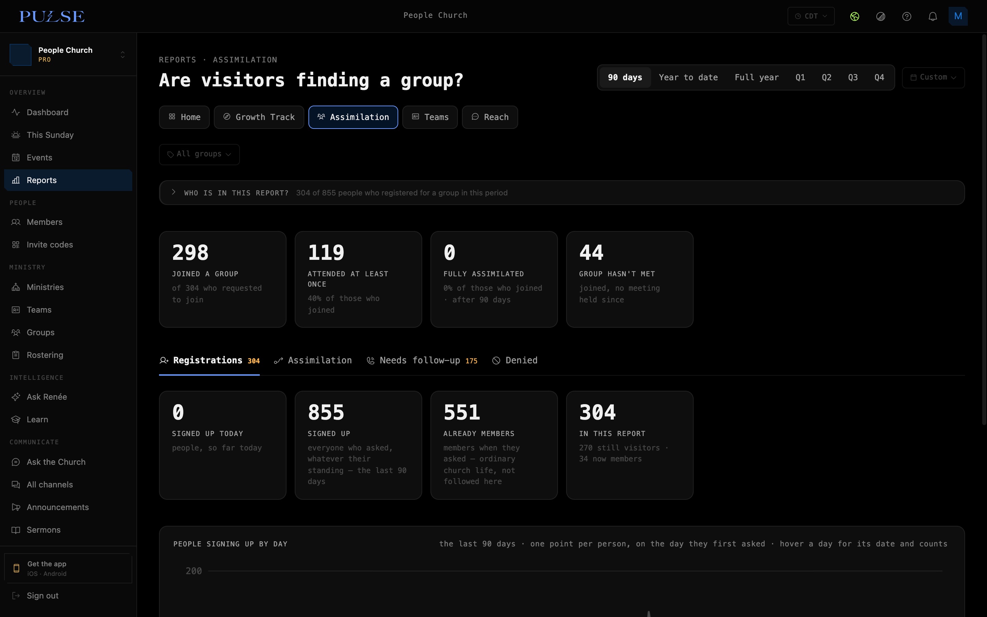Select Q2 date range
Viewport: 987px width, 617px height.
(827, 77)
